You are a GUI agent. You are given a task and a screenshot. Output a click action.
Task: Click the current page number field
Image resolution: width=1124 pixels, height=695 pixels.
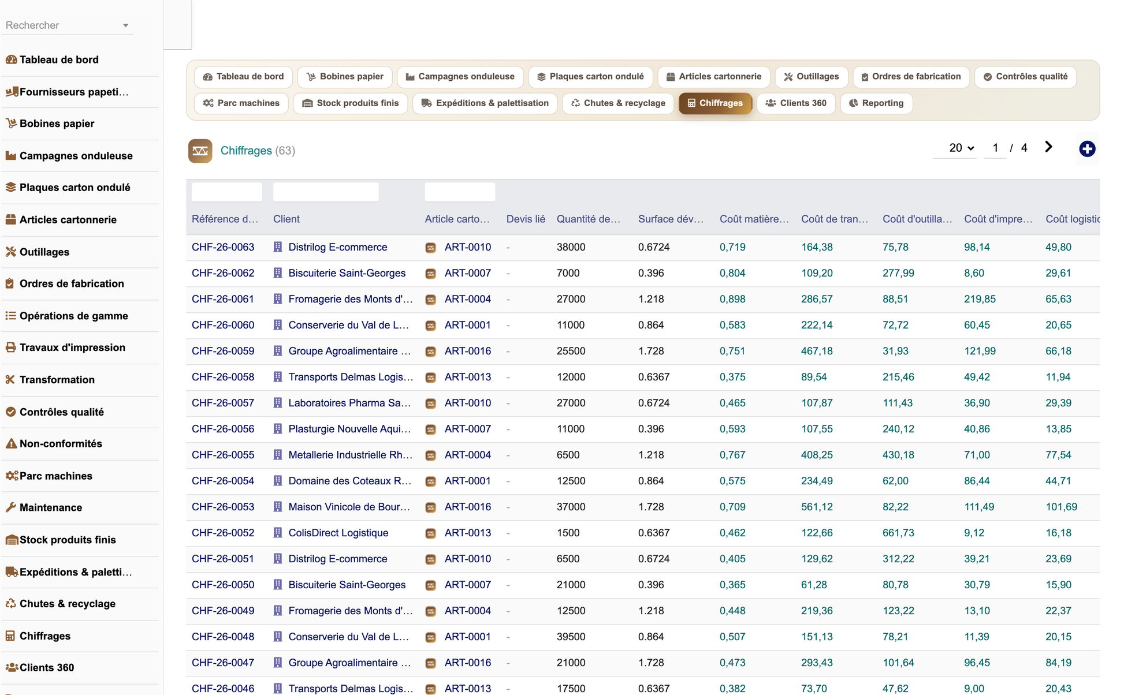(995, 148)
